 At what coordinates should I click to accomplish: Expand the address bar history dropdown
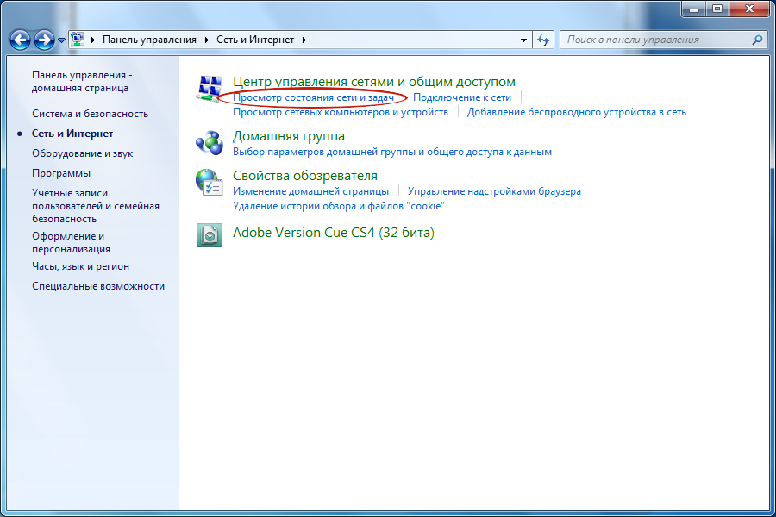click(523, 40)
